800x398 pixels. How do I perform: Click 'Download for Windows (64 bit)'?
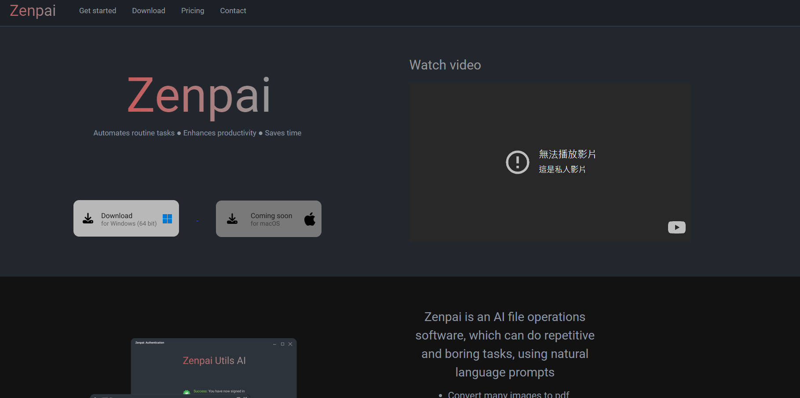pos(126,219)
